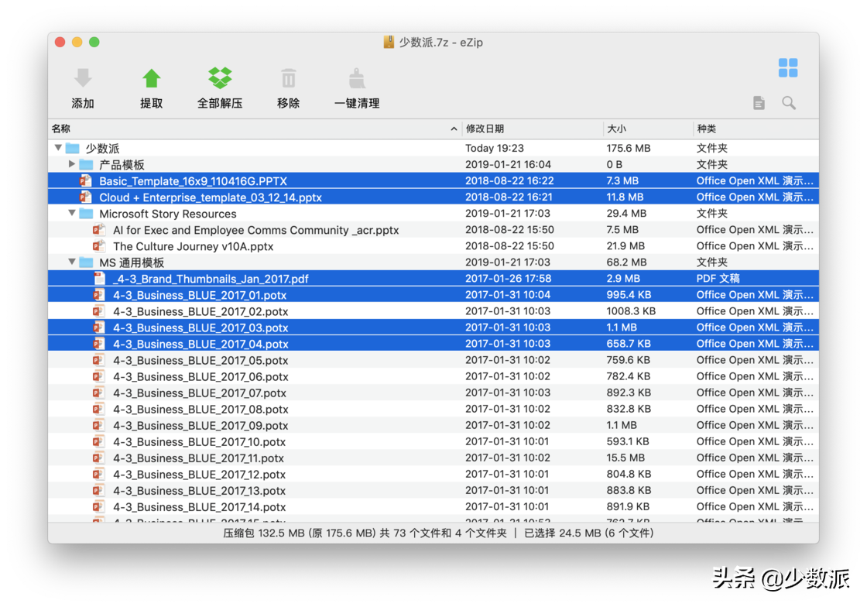The image size is (867, 607).
Task: Open search with the magnifier icon
Action: tap(789, 102)
